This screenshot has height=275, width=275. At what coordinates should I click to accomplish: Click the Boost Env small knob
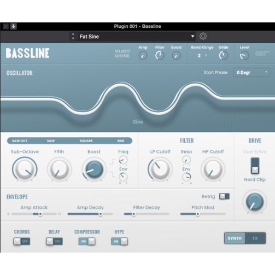click(123, 177)
